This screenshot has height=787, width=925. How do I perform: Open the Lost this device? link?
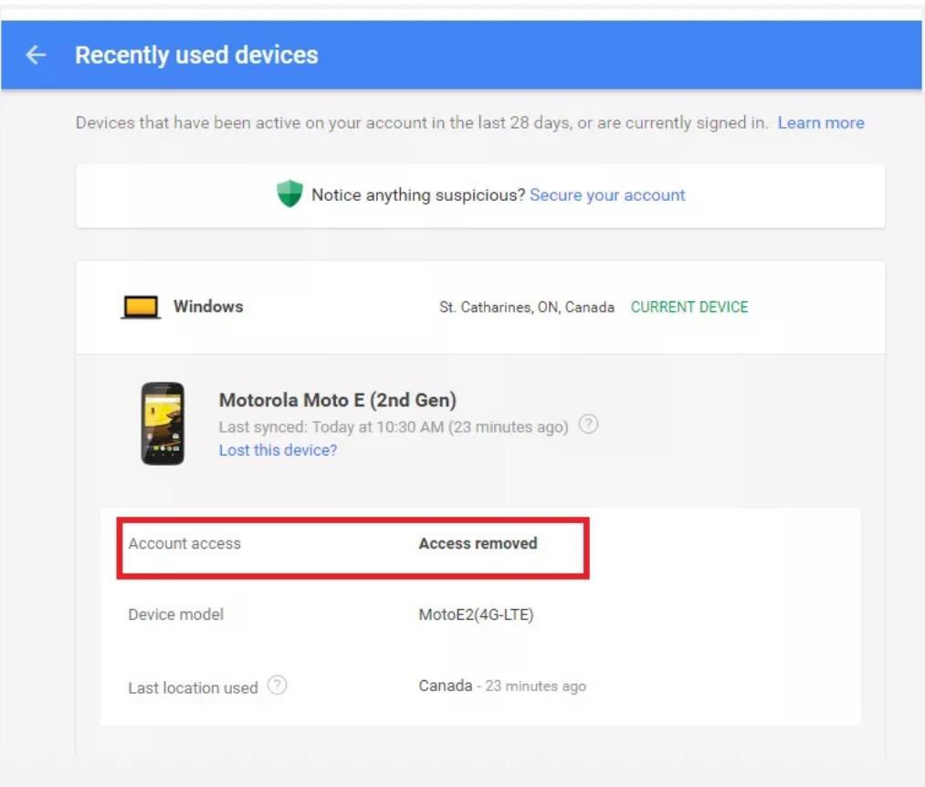tap(278, 450)
